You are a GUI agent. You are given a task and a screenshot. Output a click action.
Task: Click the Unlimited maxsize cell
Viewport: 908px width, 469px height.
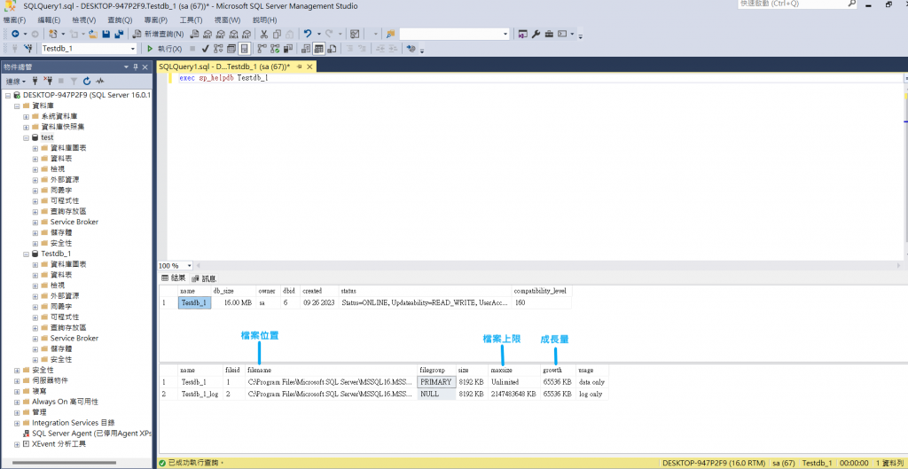tap(513, 382)
